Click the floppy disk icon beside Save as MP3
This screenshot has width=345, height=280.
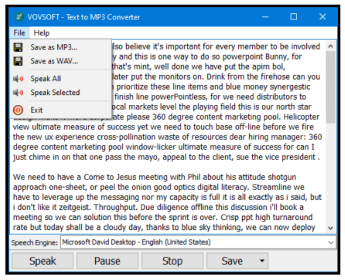pyautogui.click(x=18, y=47)
